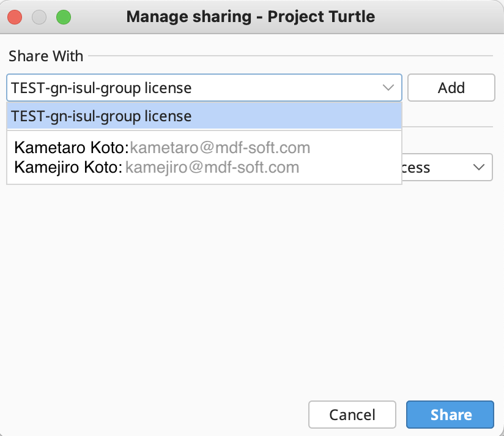Collapse the Share With combo box chevron

(388, 88)
